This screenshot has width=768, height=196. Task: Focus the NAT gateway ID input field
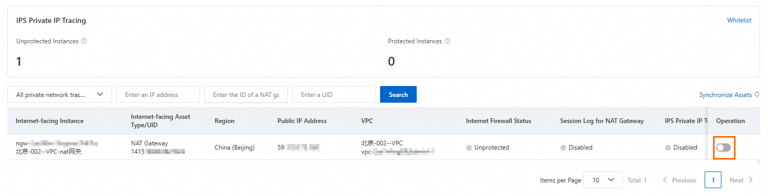[x=246, y=95]
